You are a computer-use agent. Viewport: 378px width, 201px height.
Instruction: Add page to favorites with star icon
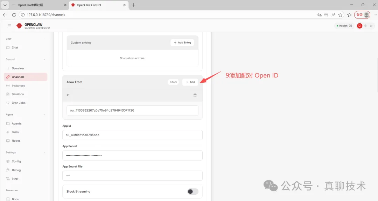pyautogui.click(x=340, y=15)
